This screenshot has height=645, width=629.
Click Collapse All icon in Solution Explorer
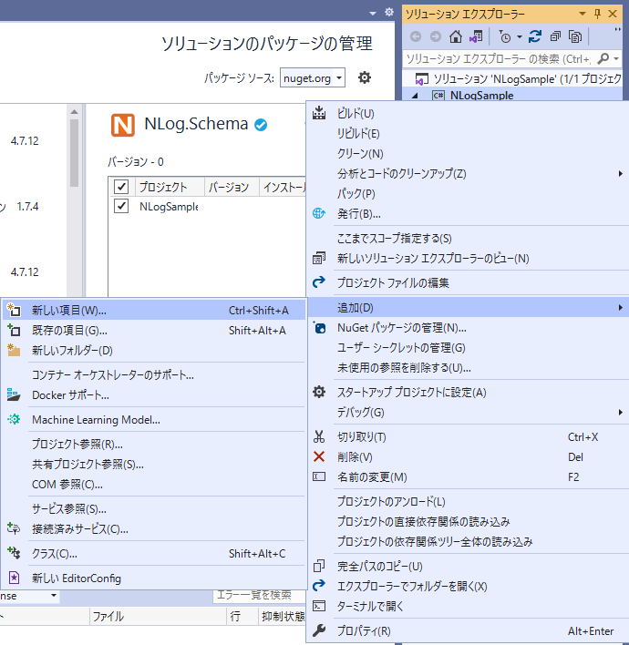pos(555,36)
